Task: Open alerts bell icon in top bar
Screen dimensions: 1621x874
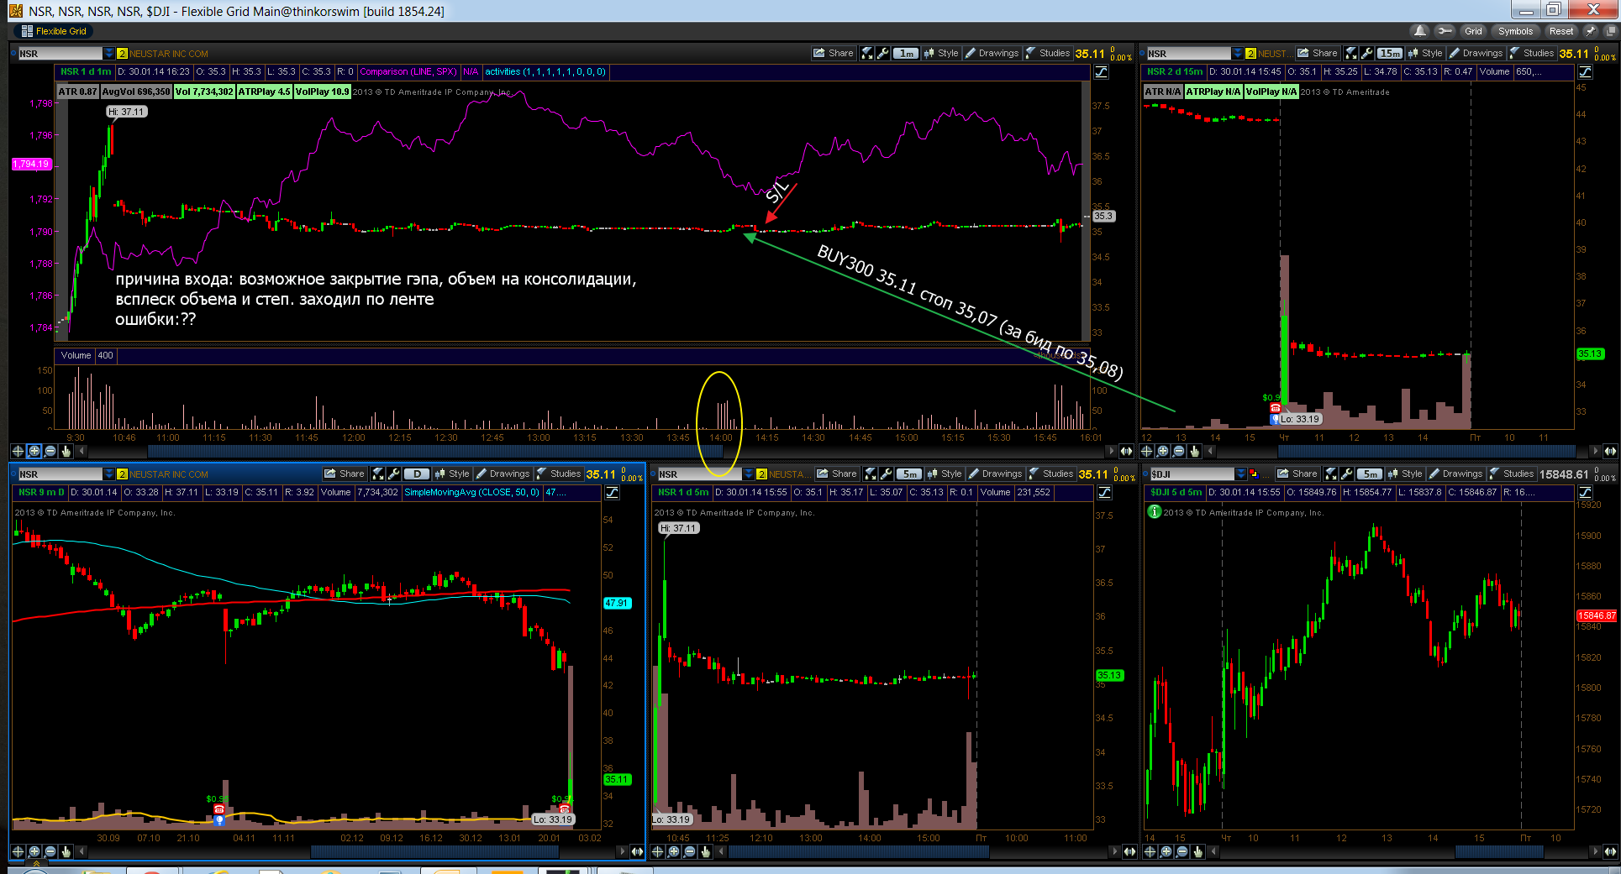Action: coord(1420,31)
